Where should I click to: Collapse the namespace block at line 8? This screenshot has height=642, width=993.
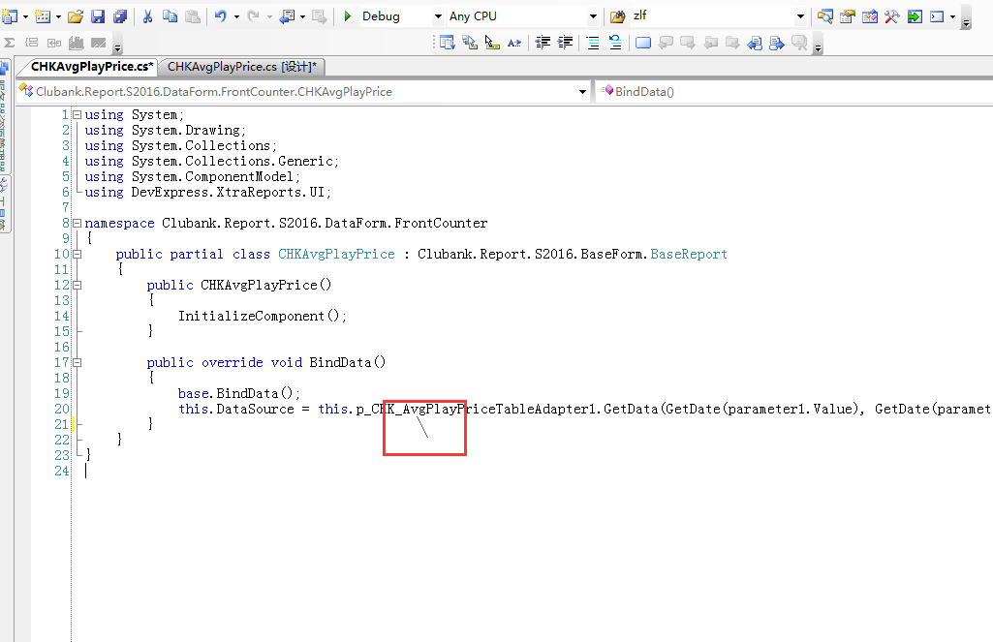[78, 223]
